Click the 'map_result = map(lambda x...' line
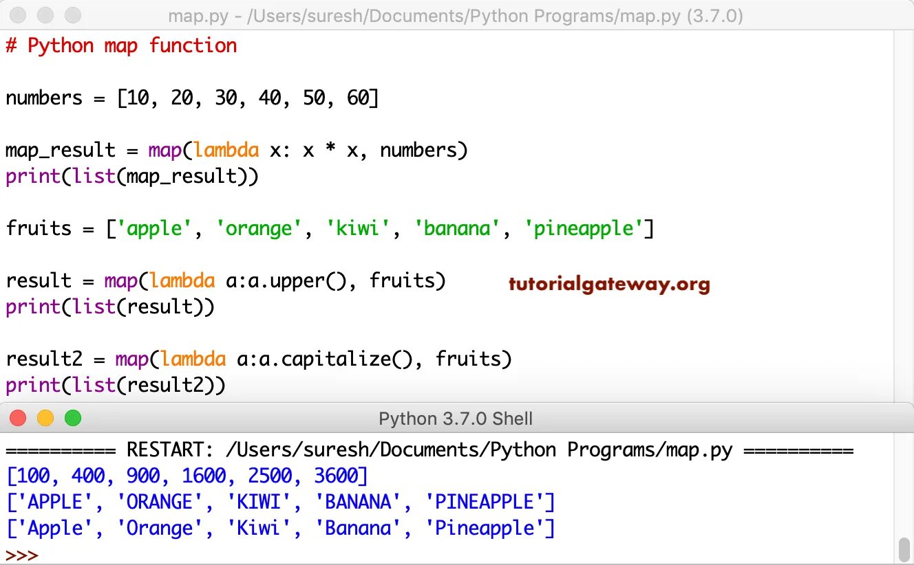914x565 pixels. tap(237, 151)
